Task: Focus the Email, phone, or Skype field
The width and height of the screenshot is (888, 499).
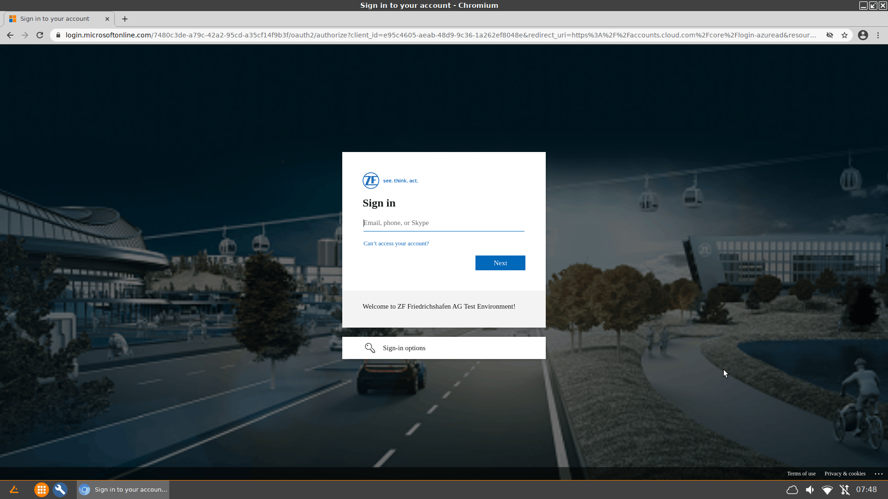Action: coord(444,223)
